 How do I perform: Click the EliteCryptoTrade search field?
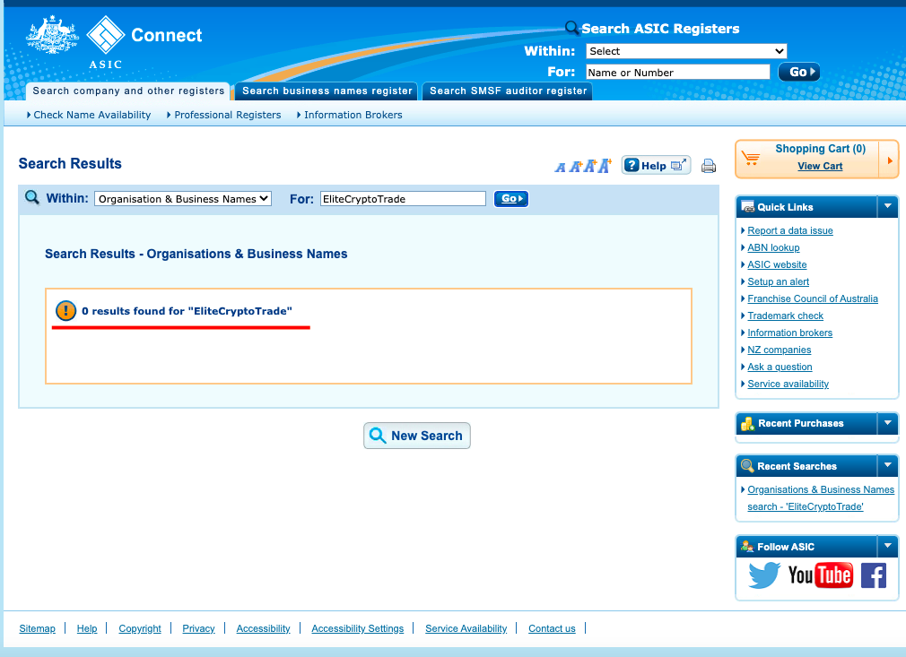click(403, 199)
